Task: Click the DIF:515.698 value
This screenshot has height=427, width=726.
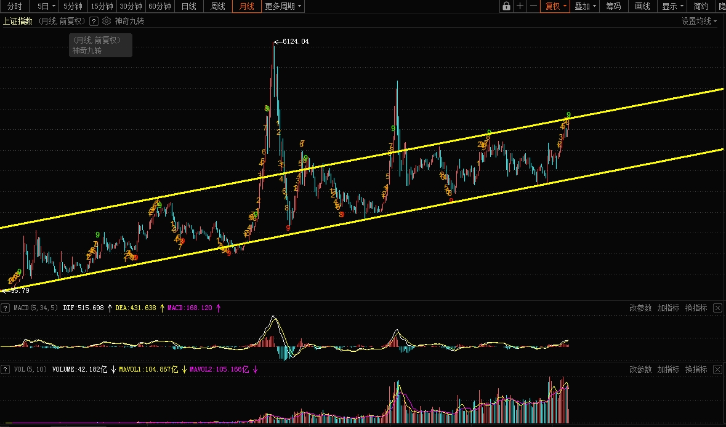Action: pyautogui.click(x=83, y=308)
